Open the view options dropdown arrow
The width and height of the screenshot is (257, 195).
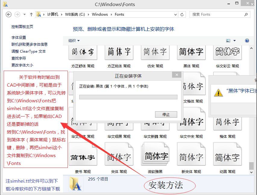(x=234, y=41)
